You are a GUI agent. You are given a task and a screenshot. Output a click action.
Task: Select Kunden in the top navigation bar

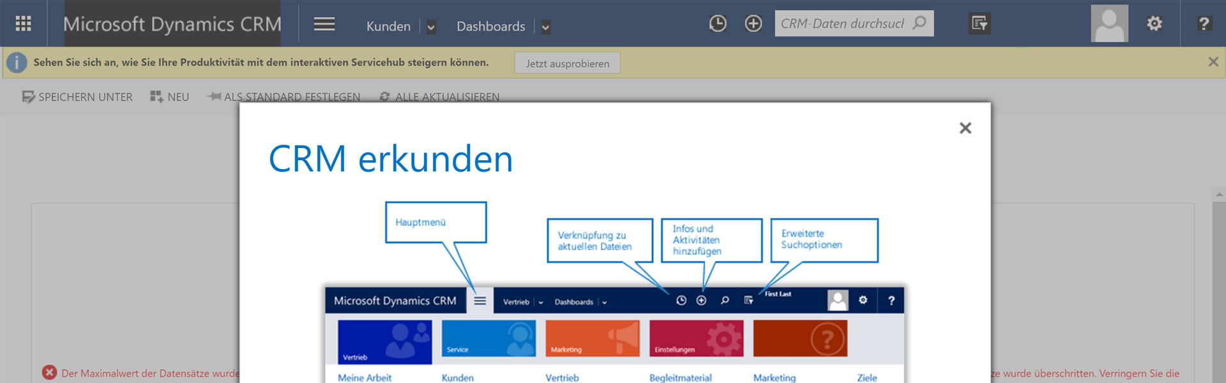click(388, 26)
